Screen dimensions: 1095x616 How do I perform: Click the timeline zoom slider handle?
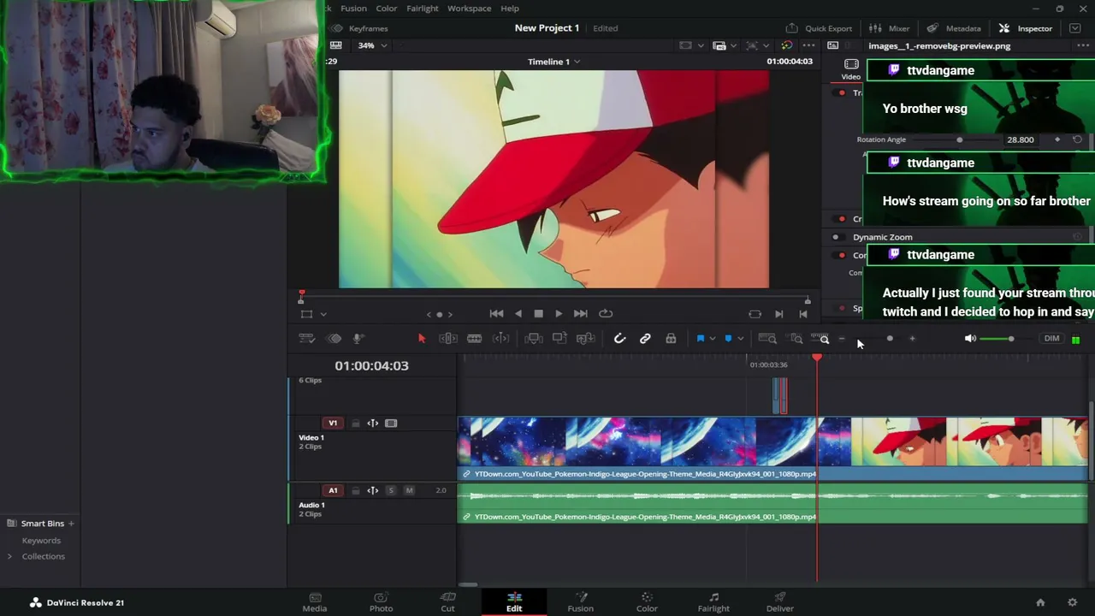890,339
